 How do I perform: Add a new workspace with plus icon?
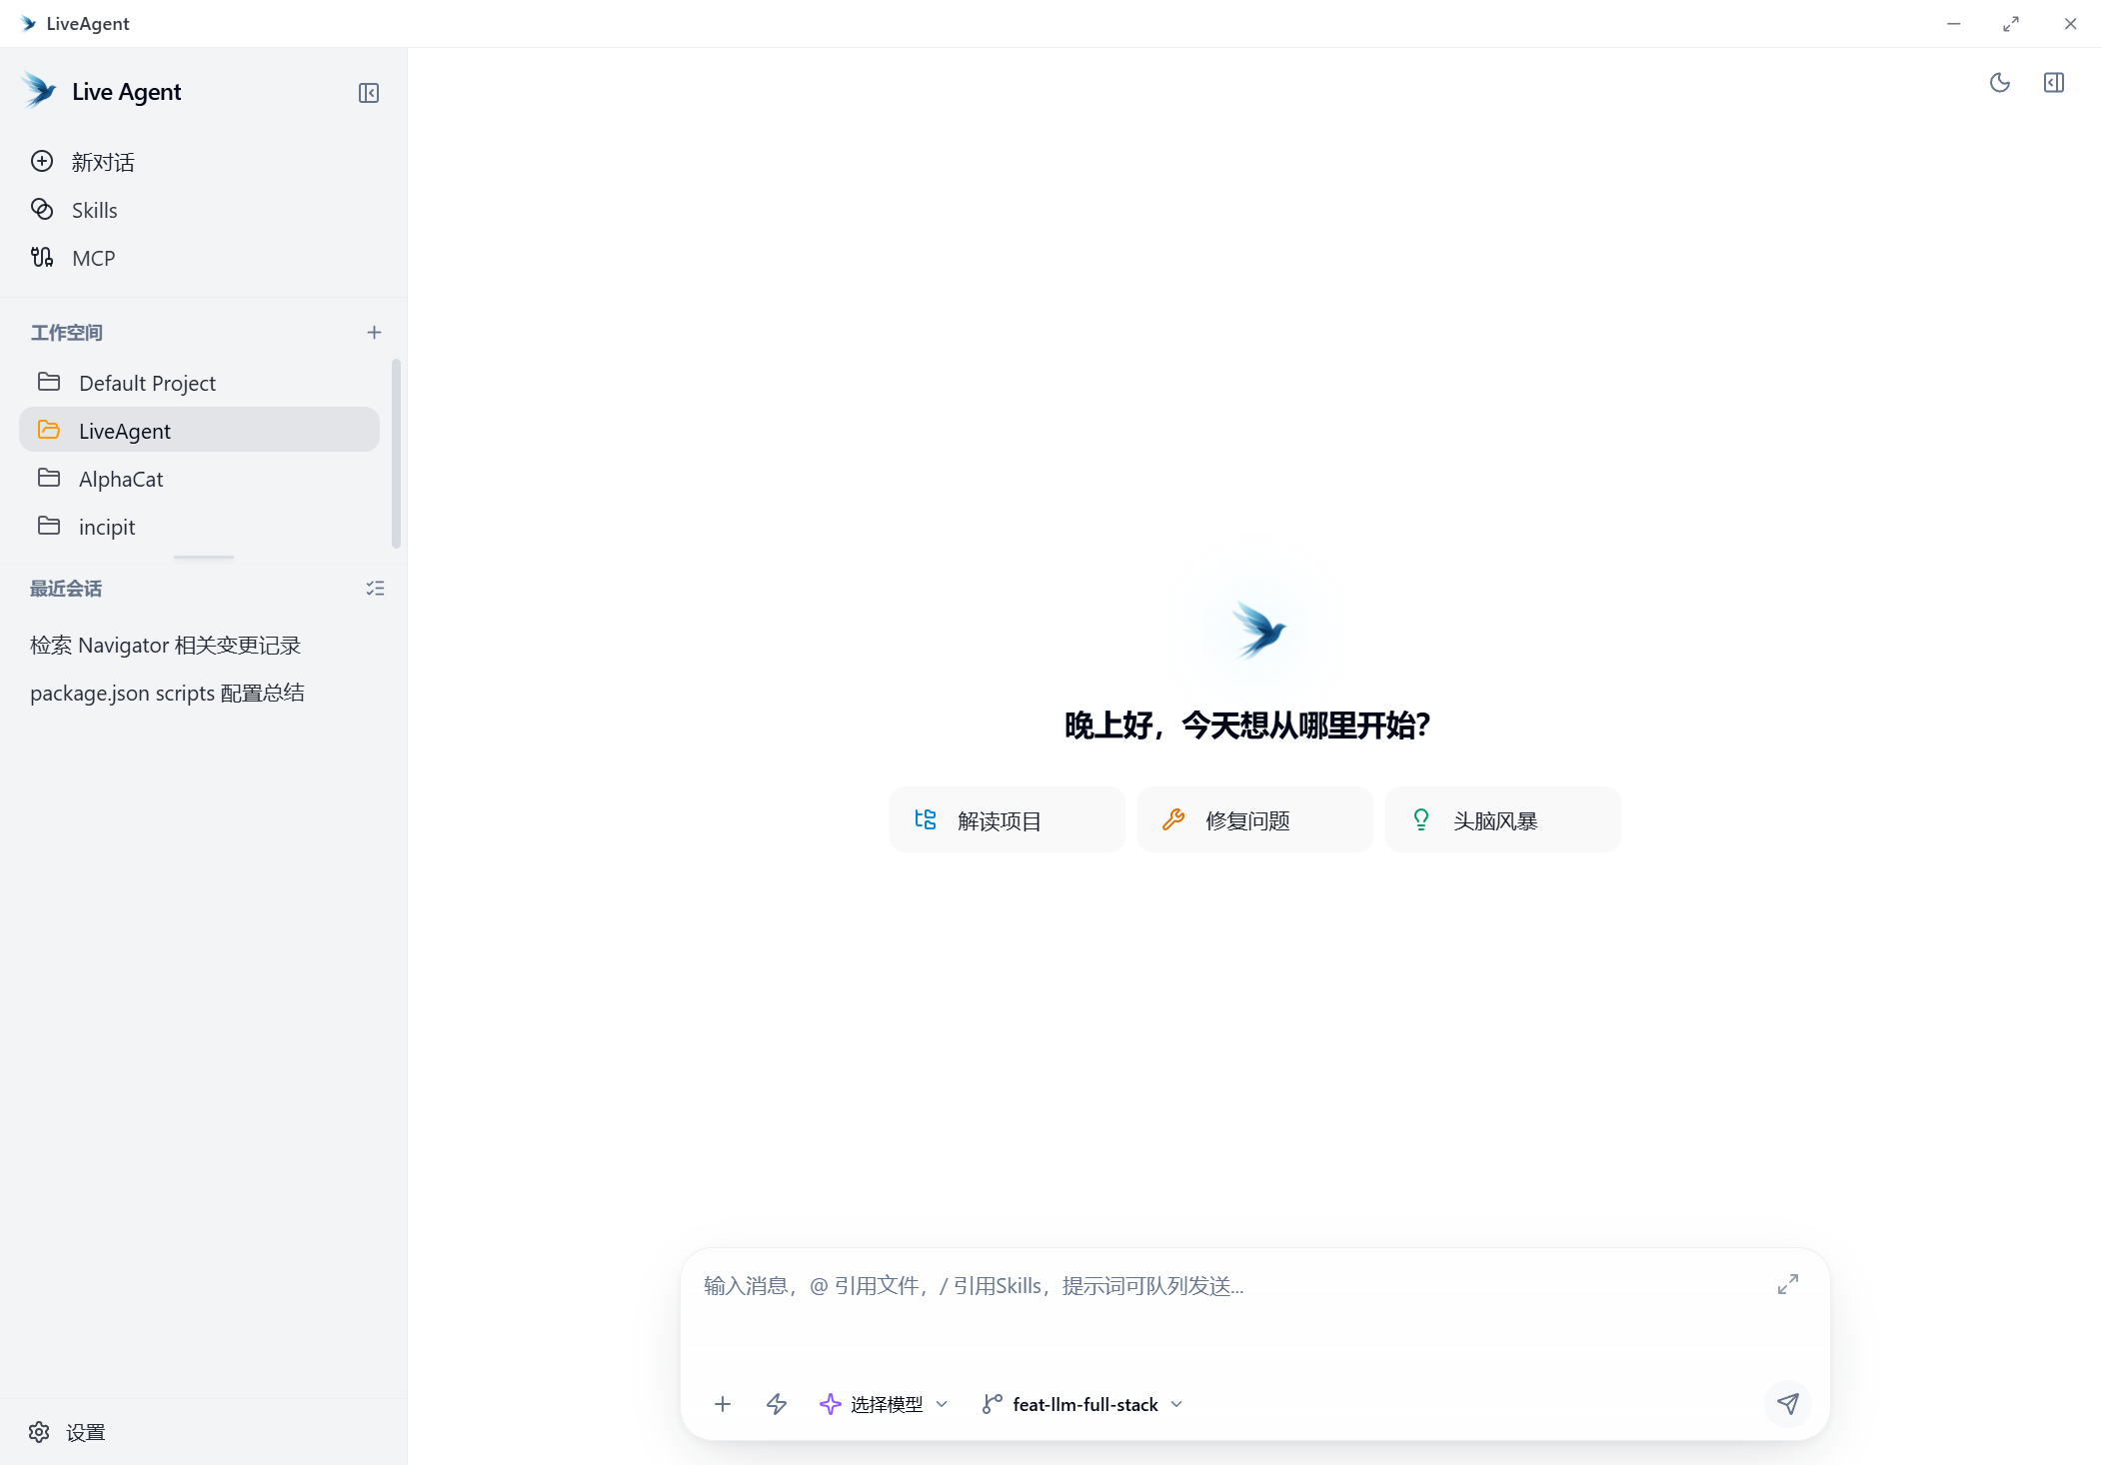coord(374,332)
